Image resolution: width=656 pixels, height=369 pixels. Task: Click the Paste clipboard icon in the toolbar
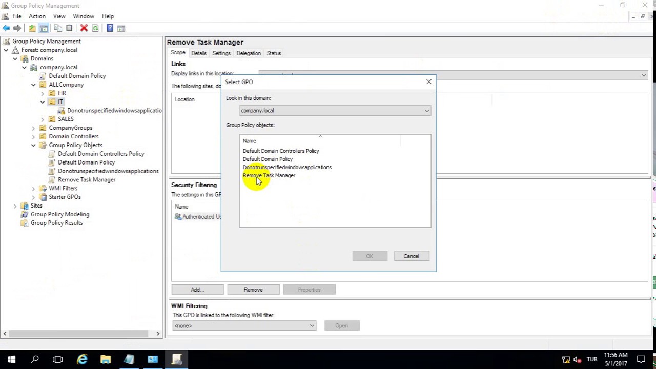69,28
